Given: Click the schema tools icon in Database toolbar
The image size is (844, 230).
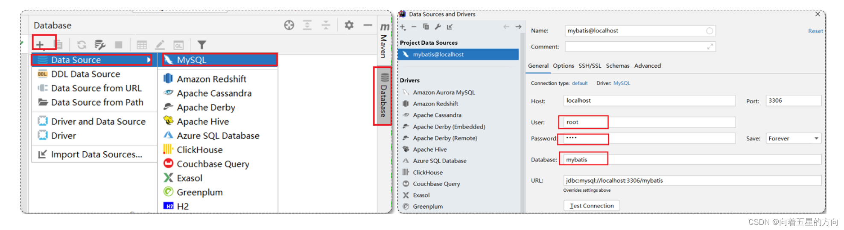Looking at the screenshot, I should click(x=100, y=45).
